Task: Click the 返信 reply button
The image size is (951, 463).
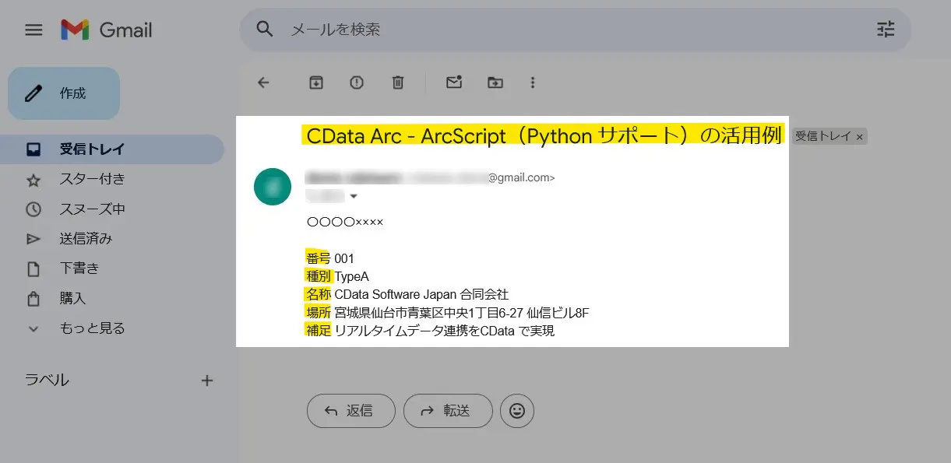Action: pyautogui.click(x=351, y=411)
